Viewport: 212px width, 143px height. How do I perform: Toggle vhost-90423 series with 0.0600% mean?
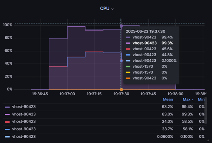click(24, 137)
